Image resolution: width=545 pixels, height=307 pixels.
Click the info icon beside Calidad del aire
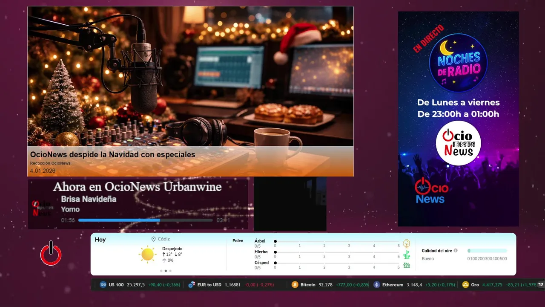[x=456, y=251]
